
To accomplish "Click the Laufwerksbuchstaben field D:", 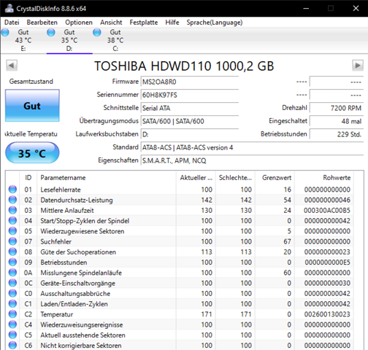I will (190, 134).
